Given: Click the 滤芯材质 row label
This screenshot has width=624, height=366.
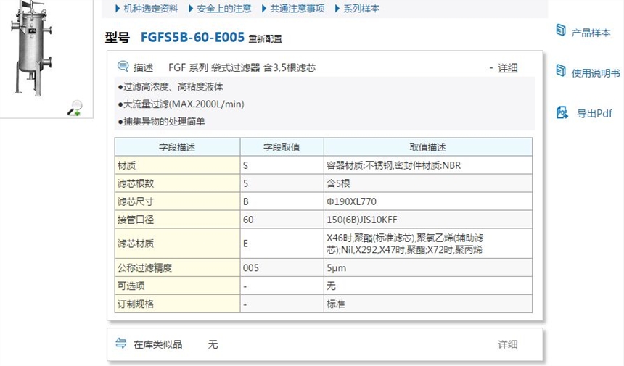Looking at the screenshot, I should click(x=136, y=244).
